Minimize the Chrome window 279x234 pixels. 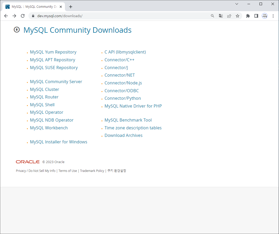pyautogui.click(x=249, y=4)
